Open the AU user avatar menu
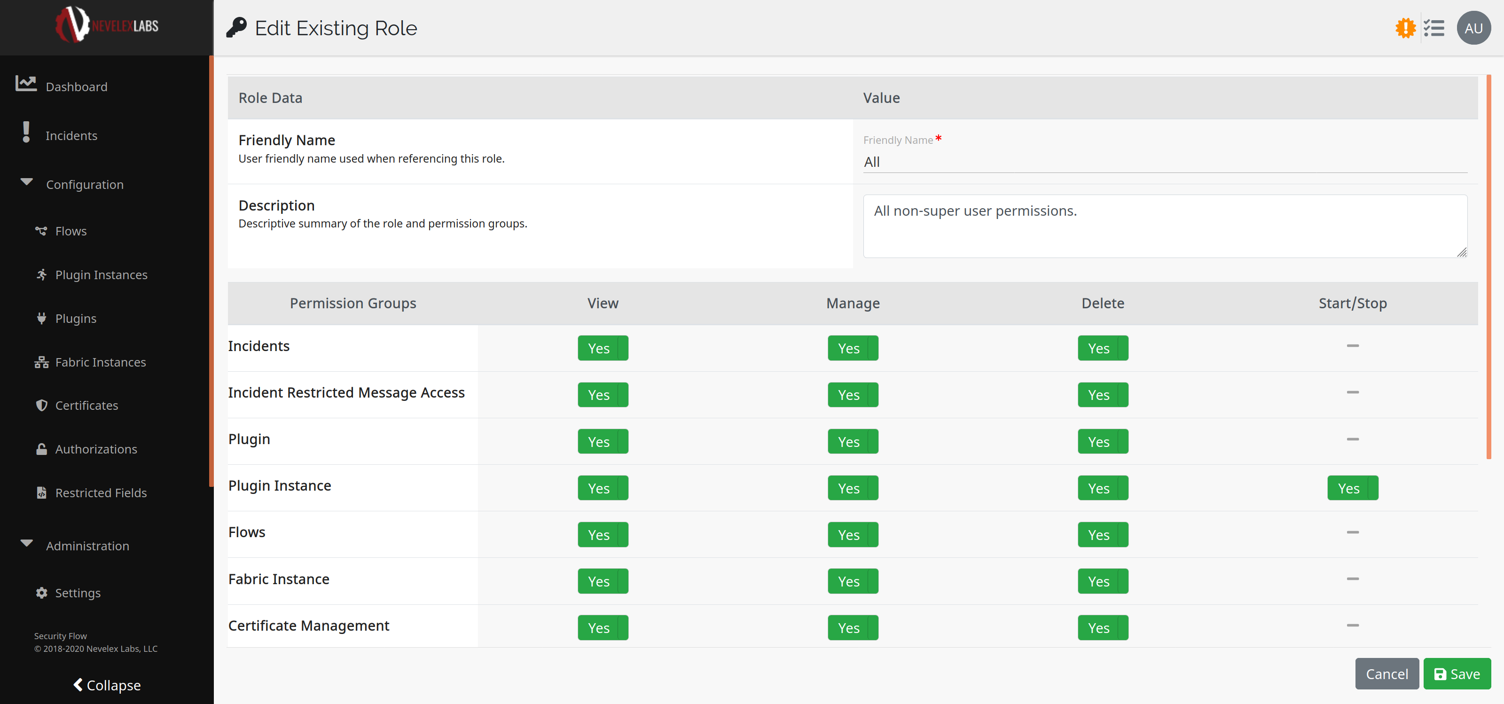This screenshot has height=704, width=1504. point(1473,28)
